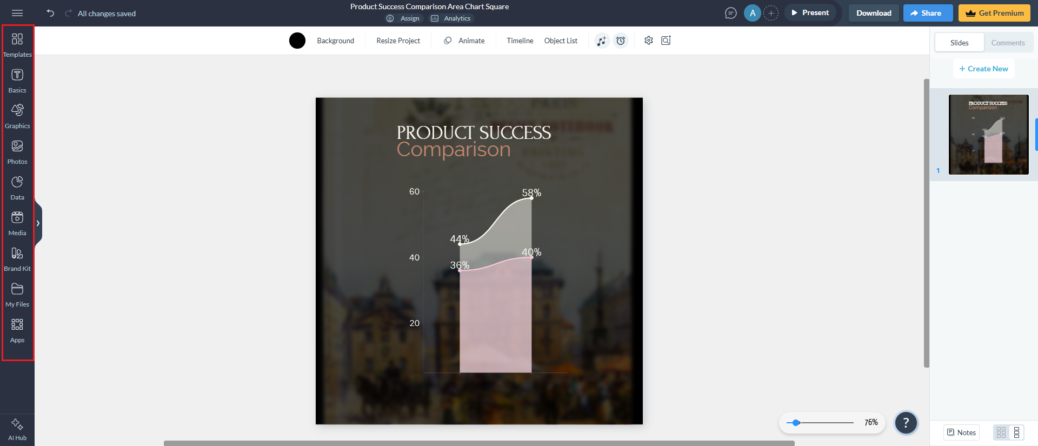Click Get Premium

[994, 13]
